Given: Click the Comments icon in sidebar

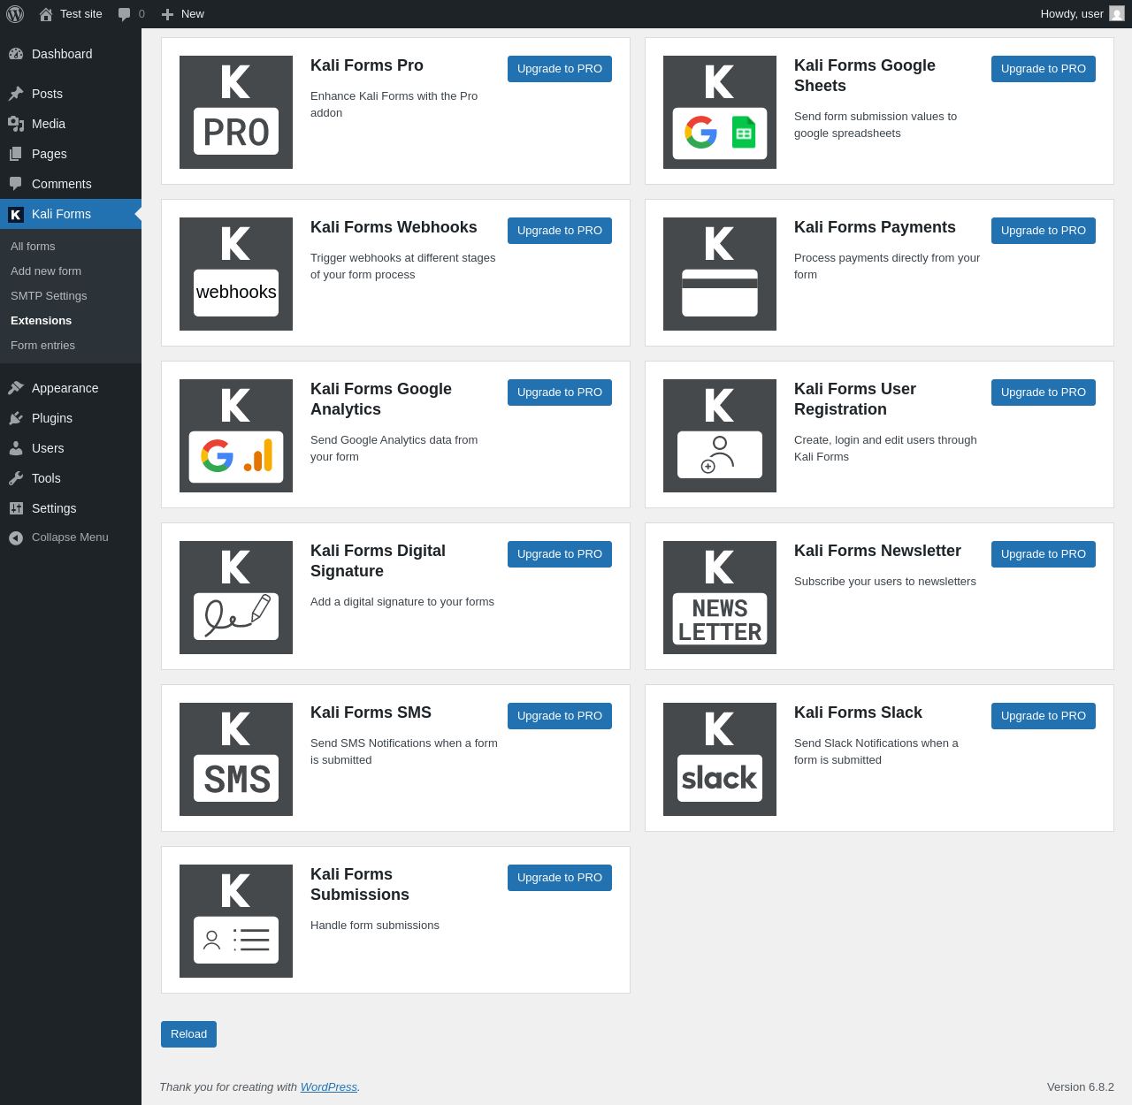Looking at the screenshot, I should pos(16,184).
